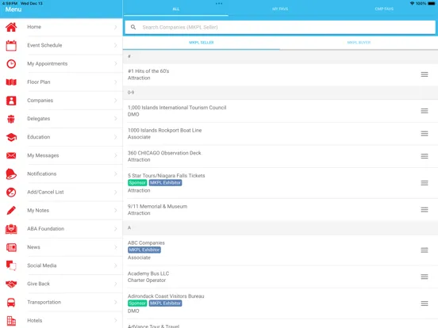
Task: Tap the Add/Cancel List icon
Action: [11, 193]
